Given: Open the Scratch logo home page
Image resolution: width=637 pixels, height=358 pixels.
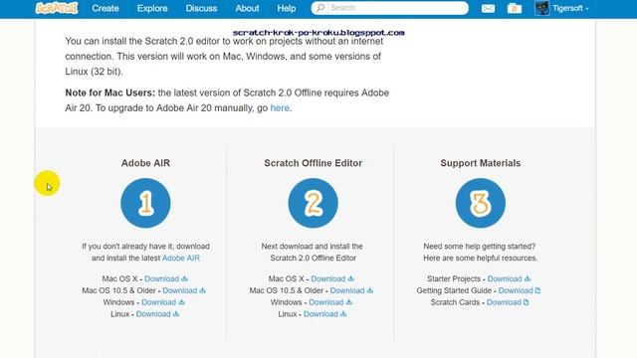Looking at the screenshot, I should tap(57, 8).
